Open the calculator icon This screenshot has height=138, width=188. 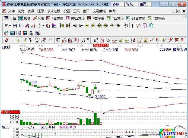click(12, 33)
